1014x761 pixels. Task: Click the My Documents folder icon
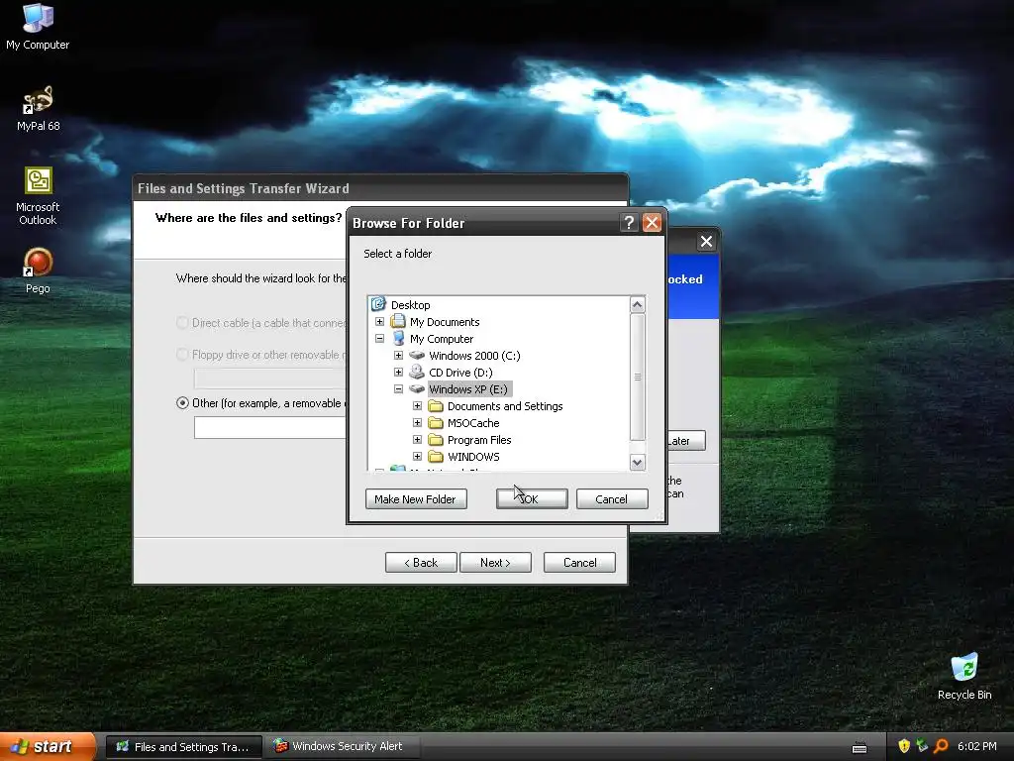coord(398,322)
